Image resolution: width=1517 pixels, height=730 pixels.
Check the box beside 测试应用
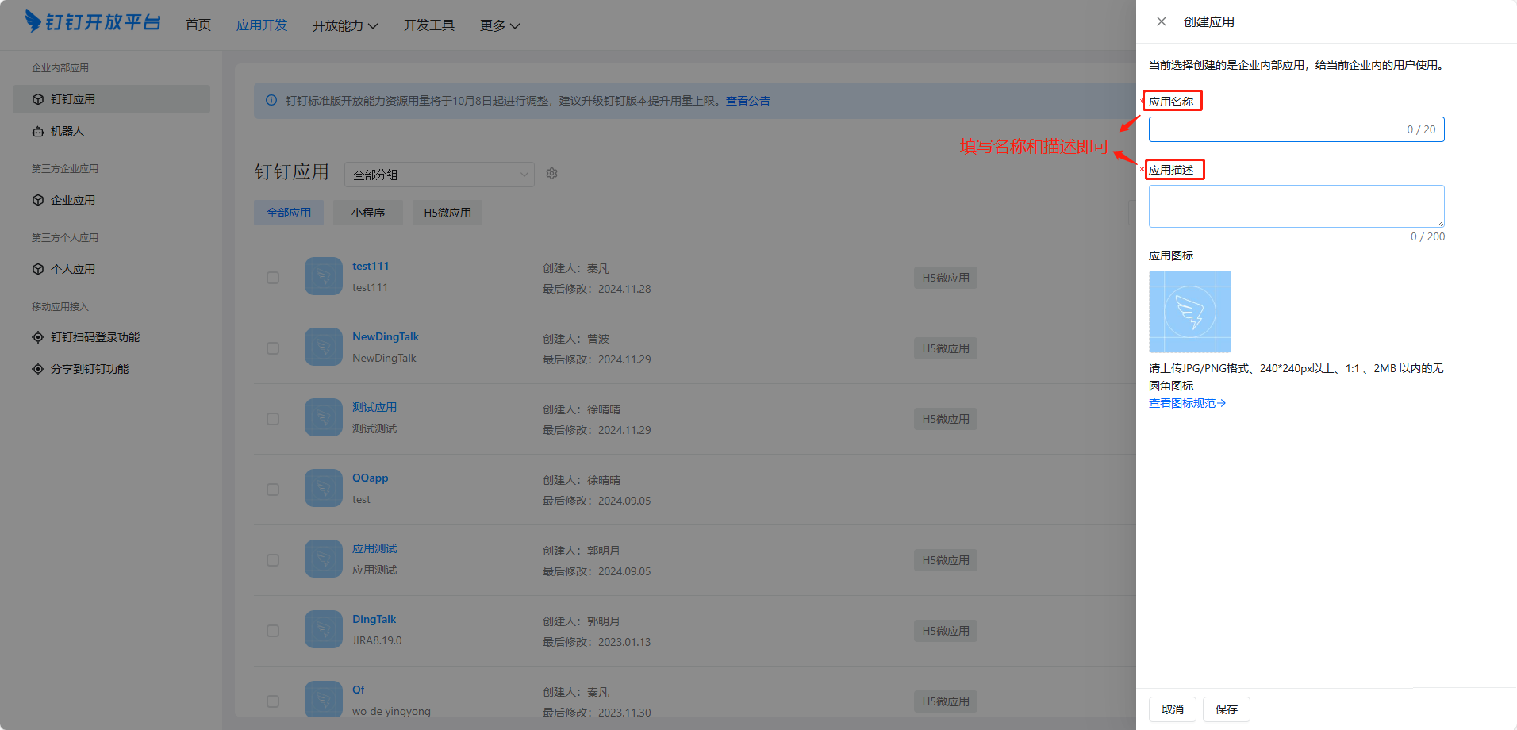[x=273, y=419]
